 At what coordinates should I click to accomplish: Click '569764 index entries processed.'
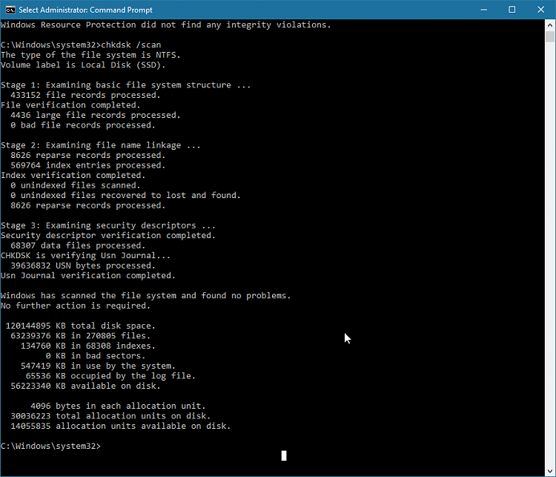coord(88,165)
